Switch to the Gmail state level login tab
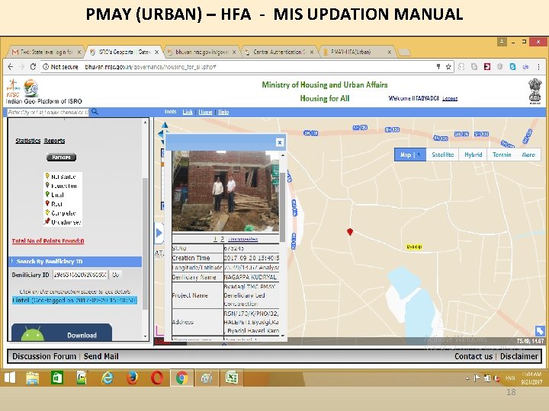 (47, 52)
